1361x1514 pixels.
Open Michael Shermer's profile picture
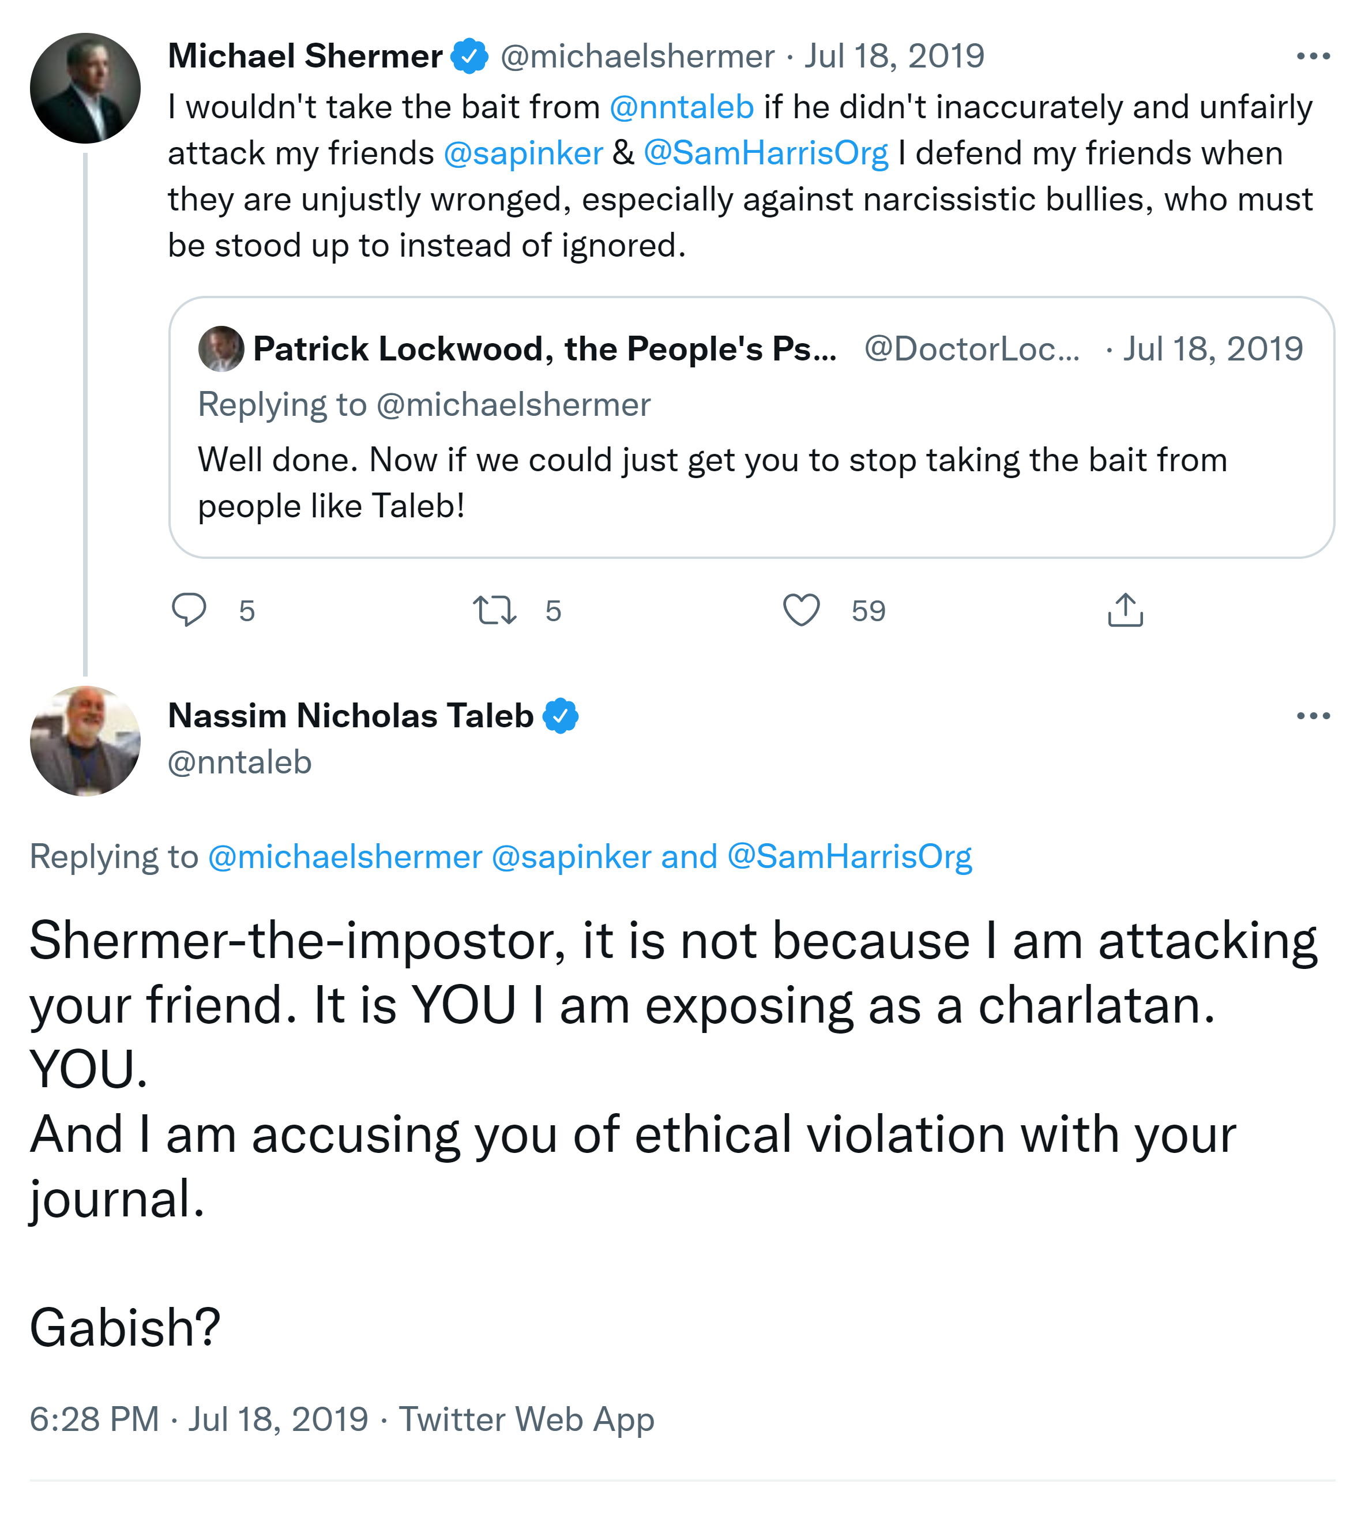point(85,88)
